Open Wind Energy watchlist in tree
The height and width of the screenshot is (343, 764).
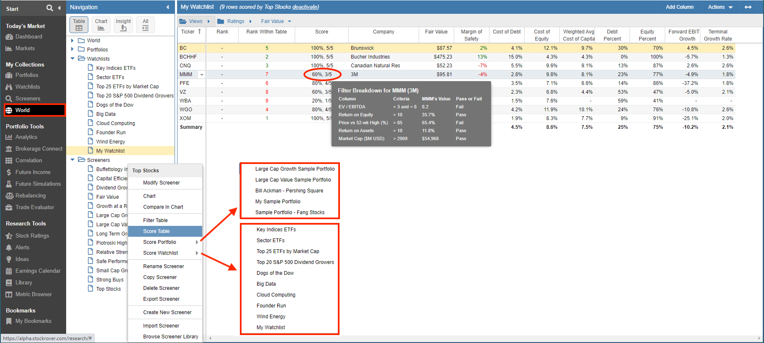tap(111, 142)
